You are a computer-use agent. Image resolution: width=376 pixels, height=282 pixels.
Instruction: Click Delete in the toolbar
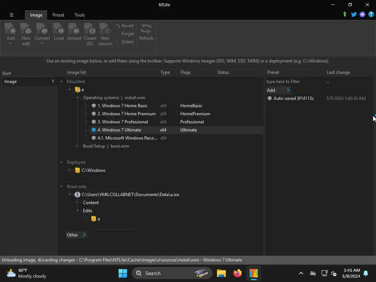coord(127,42)
